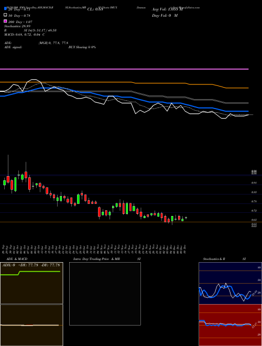The width and height of the screenshot is (262, 346).
Task: Click the 'Intra Day Trading Price & MR' title
Action: click(x=96, y=259)
